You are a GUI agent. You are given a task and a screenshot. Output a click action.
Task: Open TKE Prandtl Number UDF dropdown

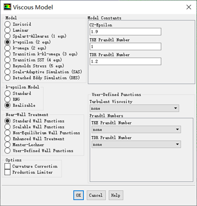pyautogui.click(x=136, y=129)
